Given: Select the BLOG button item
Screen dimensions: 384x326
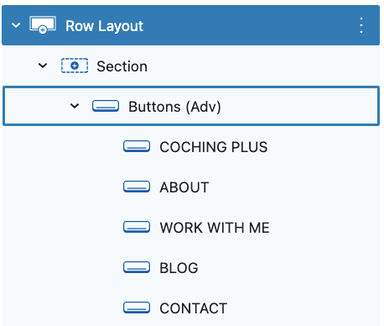Looking at the screenshot, I should [179, 268].
